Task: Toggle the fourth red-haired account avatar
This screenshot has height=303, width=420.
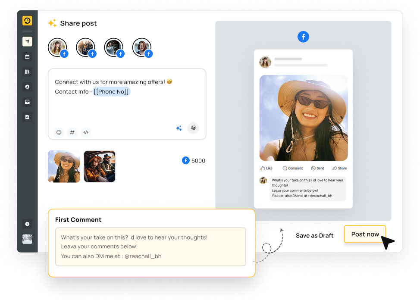Action: 141,47
